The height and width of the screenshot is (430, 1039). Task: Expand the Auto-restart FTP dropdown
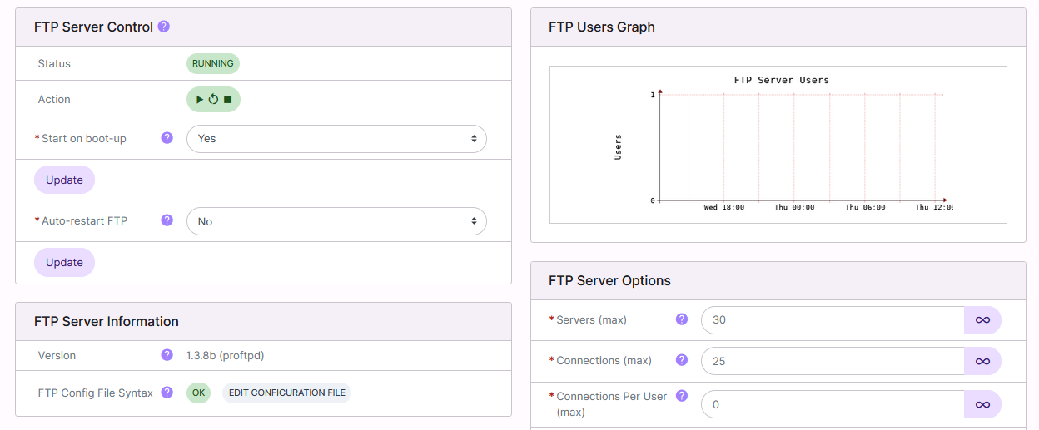click(x=336, y=221)
